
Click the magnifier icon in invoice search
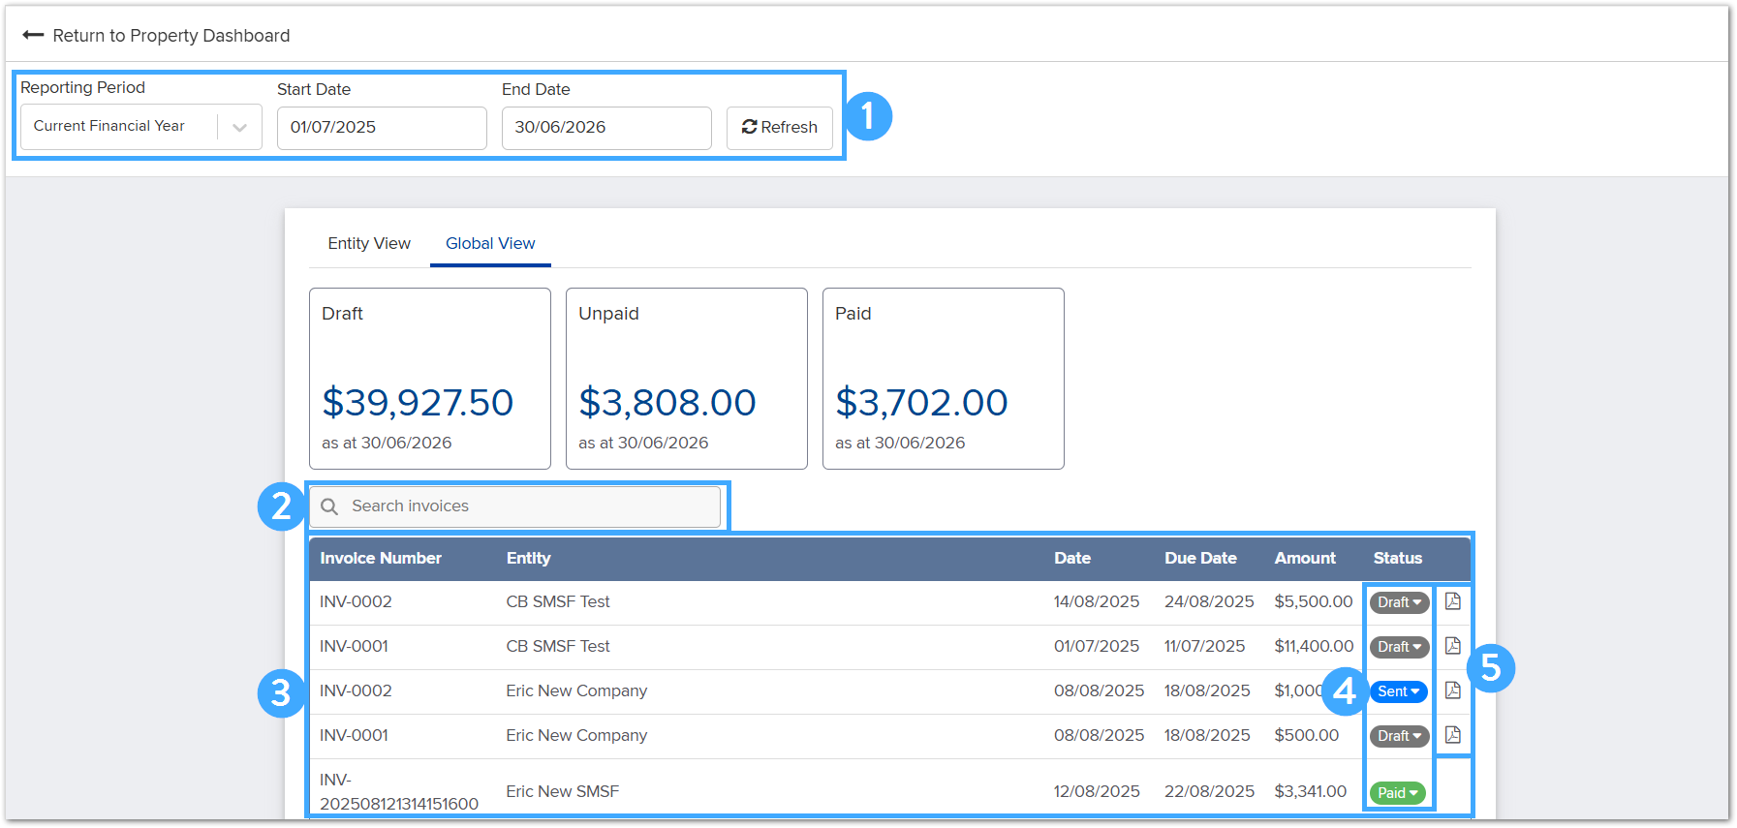click(329, 506)
